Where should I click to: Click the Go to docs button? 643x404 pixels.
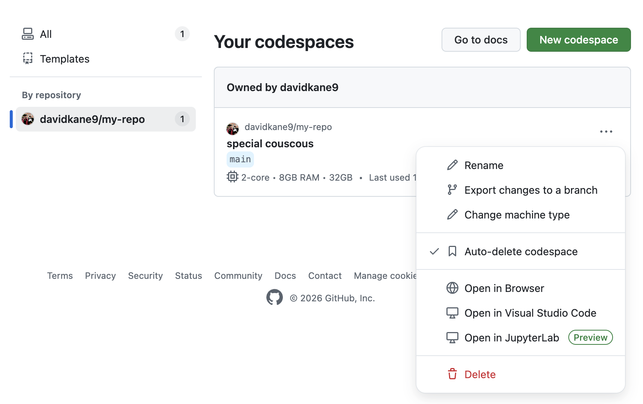481,40
